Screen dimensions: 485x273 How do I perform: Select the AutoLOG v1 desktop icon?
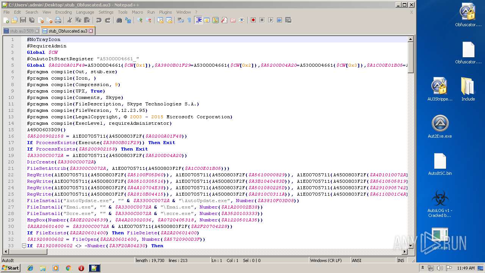[x=440, y=204]
